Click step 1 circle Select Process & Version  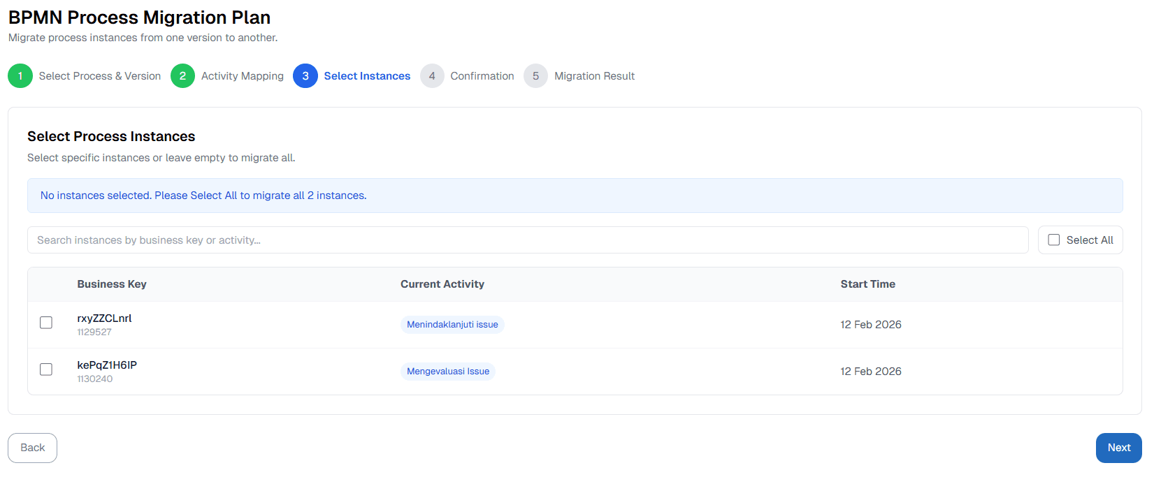tap(20, 76)
